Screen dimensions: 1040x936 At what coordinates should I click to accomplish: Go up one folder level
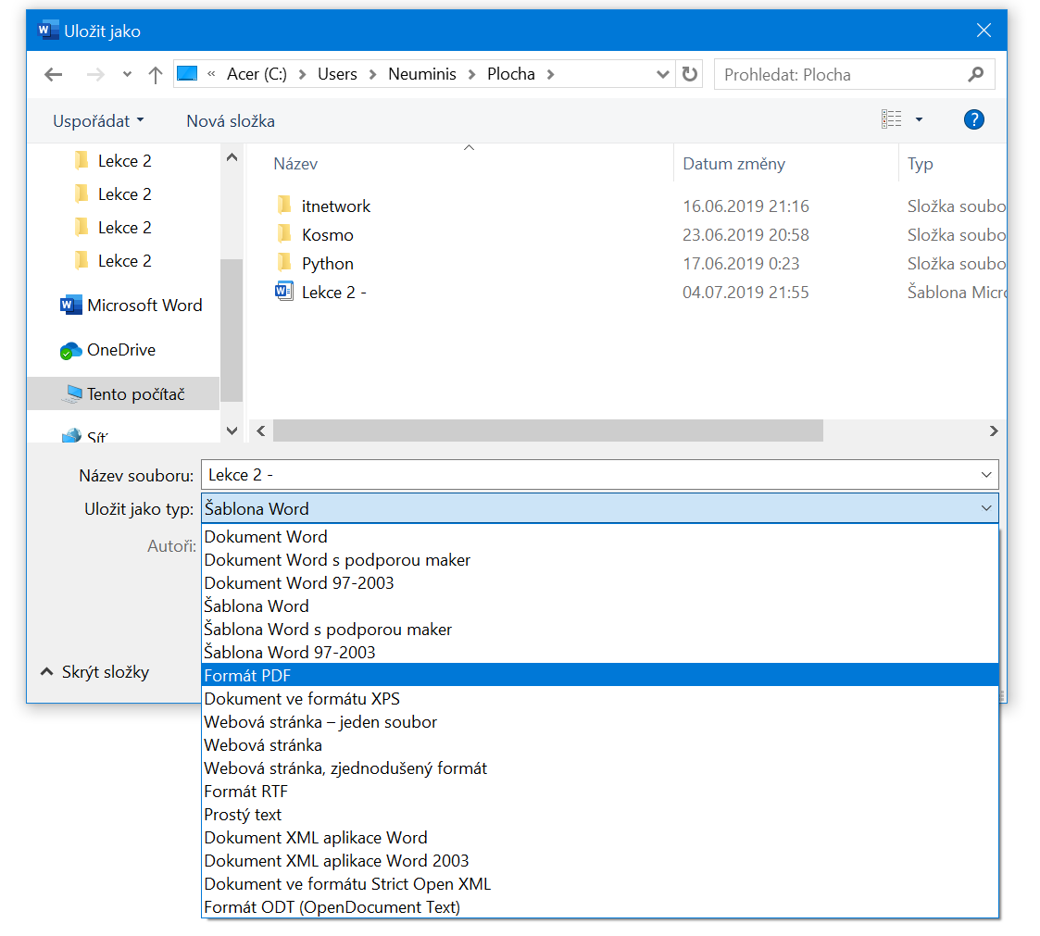[155, 75]
